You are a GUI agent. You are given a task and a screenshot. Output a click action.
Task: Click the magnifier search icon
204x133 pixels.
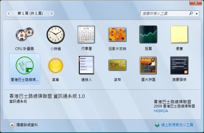coord(191,13)
